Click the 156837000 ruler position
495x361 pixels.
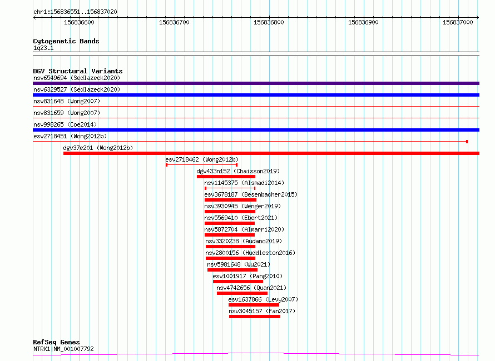(458, 22)
